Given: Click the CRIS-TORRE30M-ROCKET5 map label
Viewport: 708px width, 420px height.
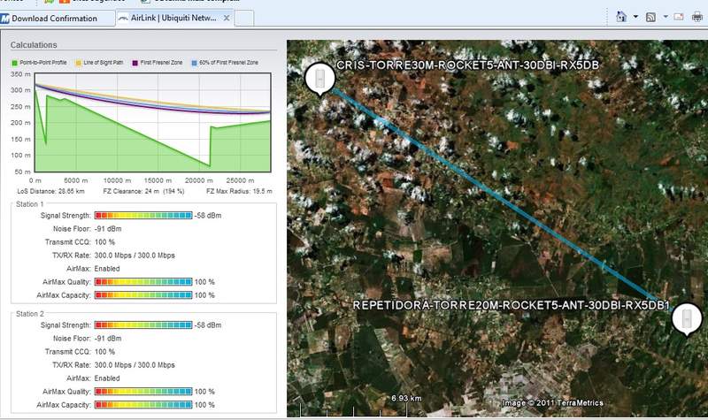Looking at the screenshot, I should (468, 65).
